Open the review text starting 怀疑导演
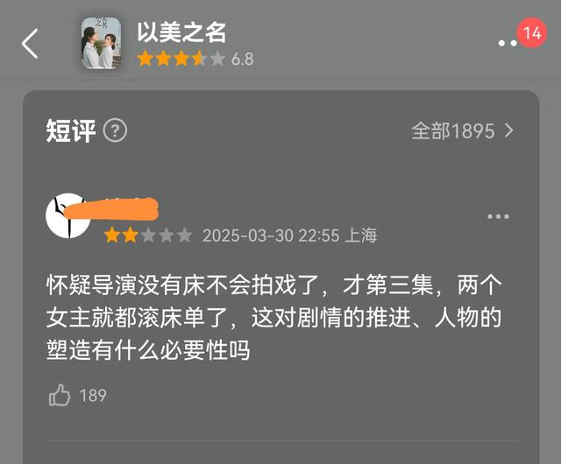Viewport: 561px width, 464px height. (x=274, y=317)
